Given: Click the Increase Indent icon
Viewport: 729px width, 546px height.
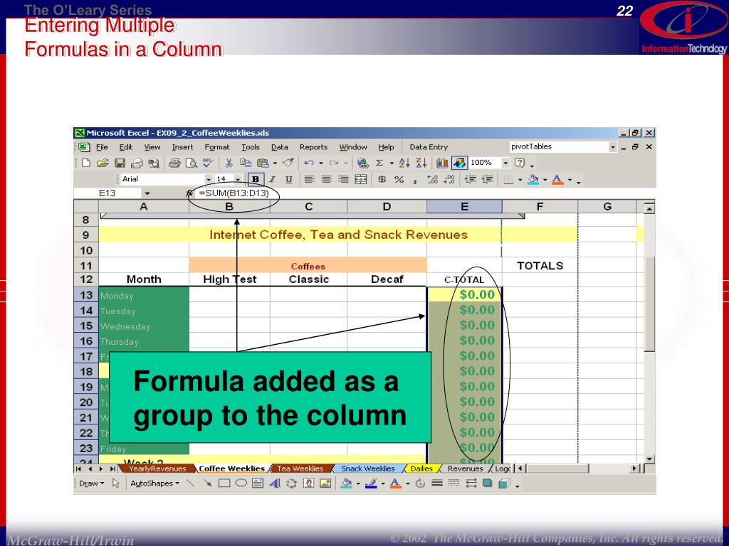Looking at the screenshot, I should (487, 180).
